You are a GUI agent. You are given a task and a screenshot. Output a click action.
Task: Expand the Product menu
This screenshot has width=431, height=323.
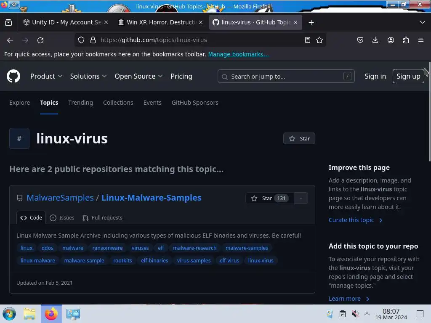click(x=46, y=77)
